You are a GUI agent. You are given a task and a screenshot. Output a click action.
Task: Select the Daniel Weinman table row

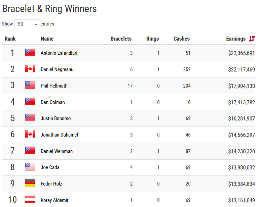tap(129, 151)
